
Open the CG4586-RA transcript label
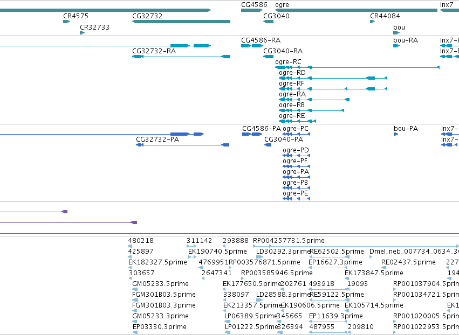pos(261,40)
